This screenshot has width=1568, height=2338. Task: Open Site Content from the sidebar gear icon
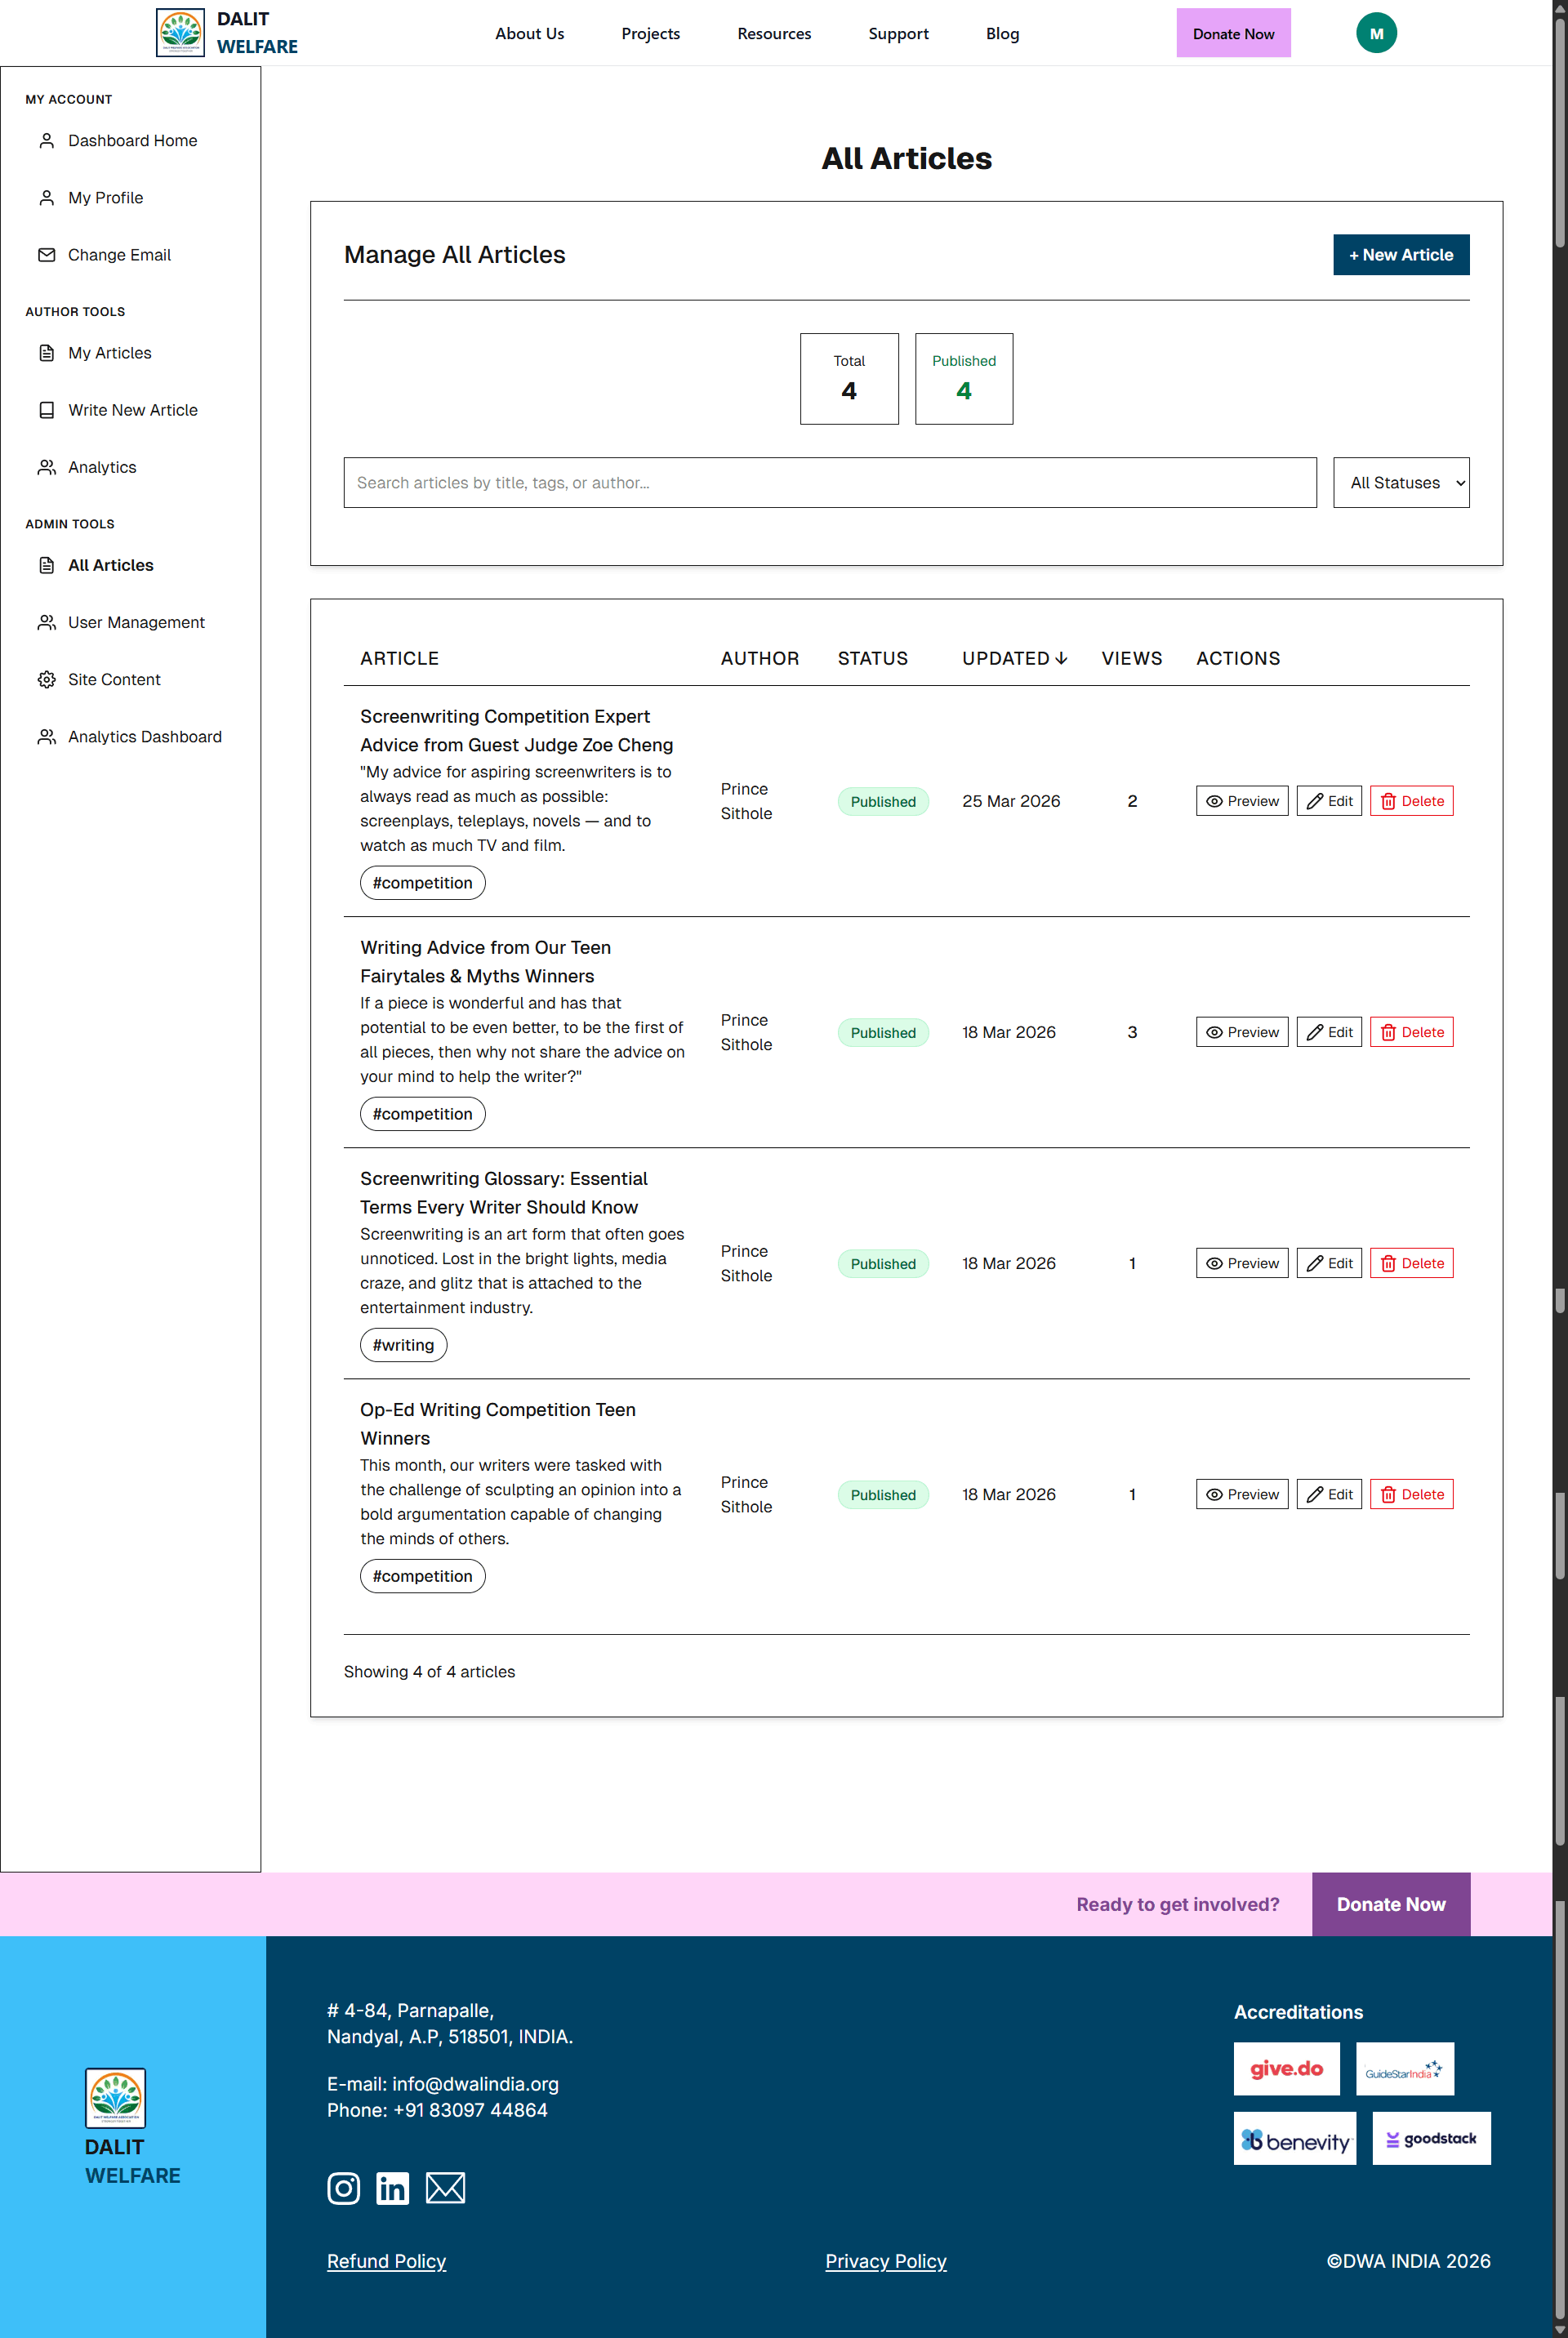pos(46,679)
